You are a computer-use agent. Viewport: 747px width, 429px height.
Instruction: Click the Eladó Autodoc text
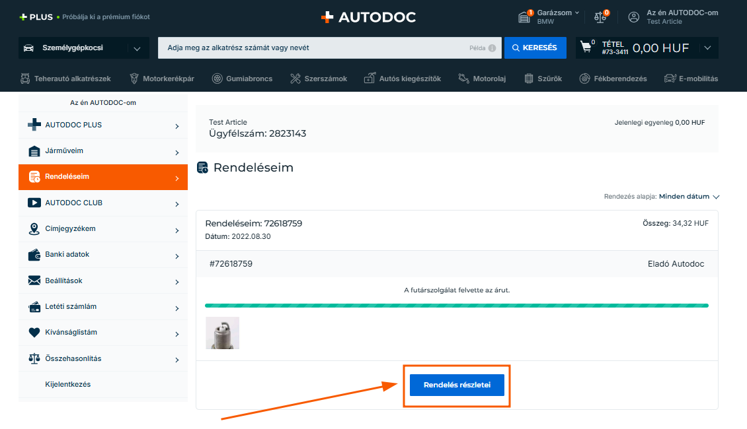tap(676, 264)
